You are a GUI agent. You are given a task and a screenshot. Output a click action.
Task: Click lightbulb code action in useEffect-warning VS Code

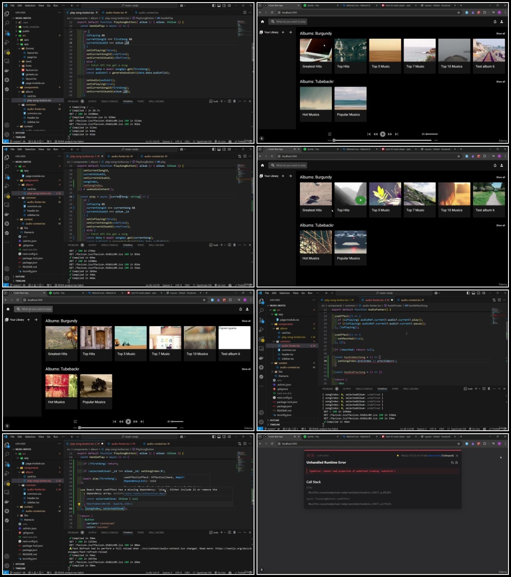[x=79, y=504]
